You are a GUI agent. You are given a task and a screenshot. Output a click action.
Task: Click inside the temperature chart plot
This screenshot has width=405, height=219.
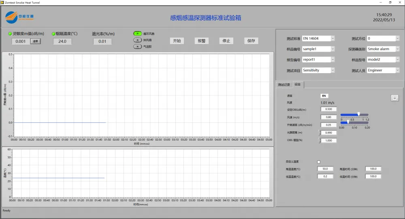141,173
